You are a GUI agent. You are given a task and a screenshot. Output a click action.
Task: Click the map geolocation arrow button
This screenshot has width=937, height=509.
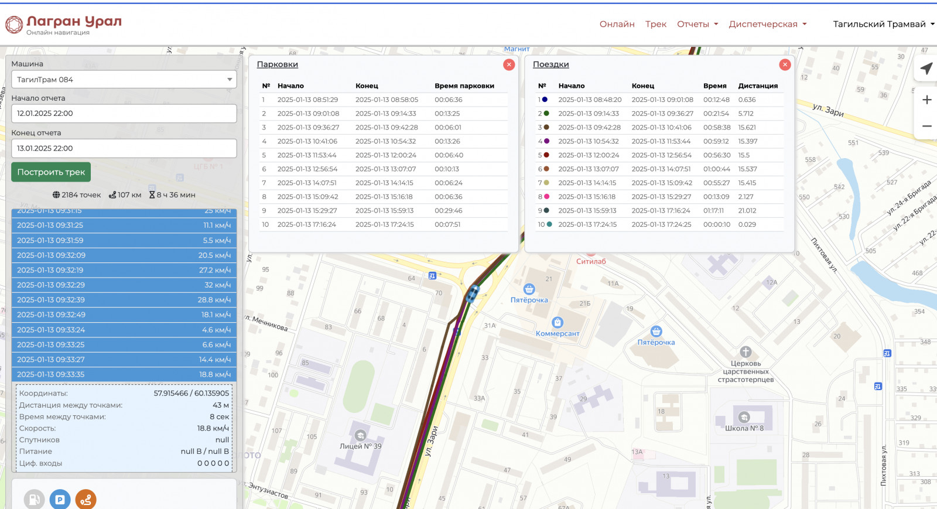click(x=926, y=69)
